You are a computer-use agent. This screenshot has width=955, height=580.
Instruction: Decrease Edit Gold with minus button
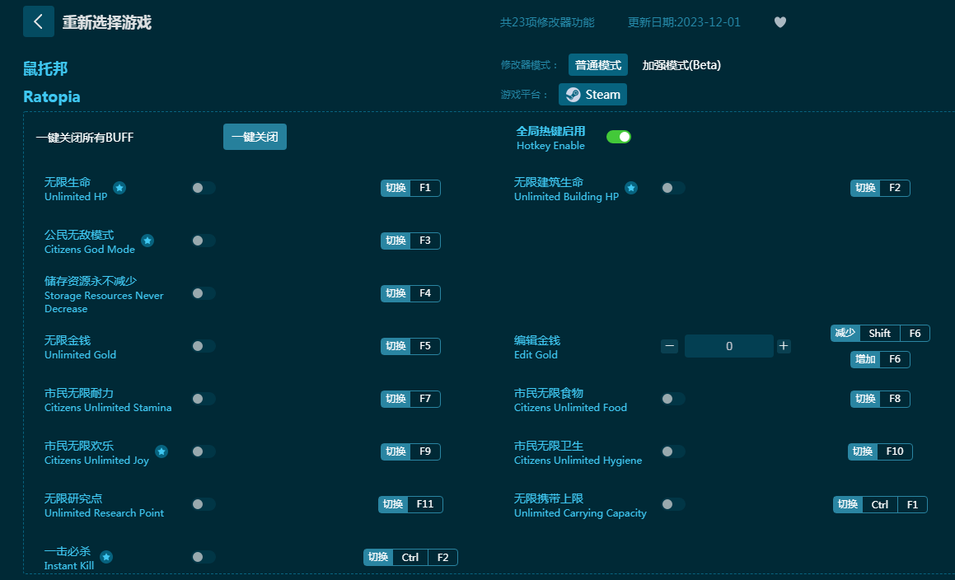669,346
